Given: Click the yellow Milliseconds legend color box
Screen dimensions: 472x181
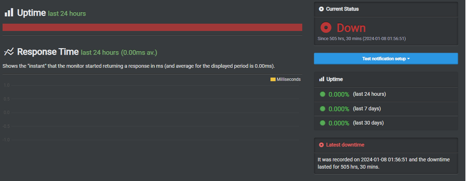Looking at the screenshot, I should (x=273, y=79).
